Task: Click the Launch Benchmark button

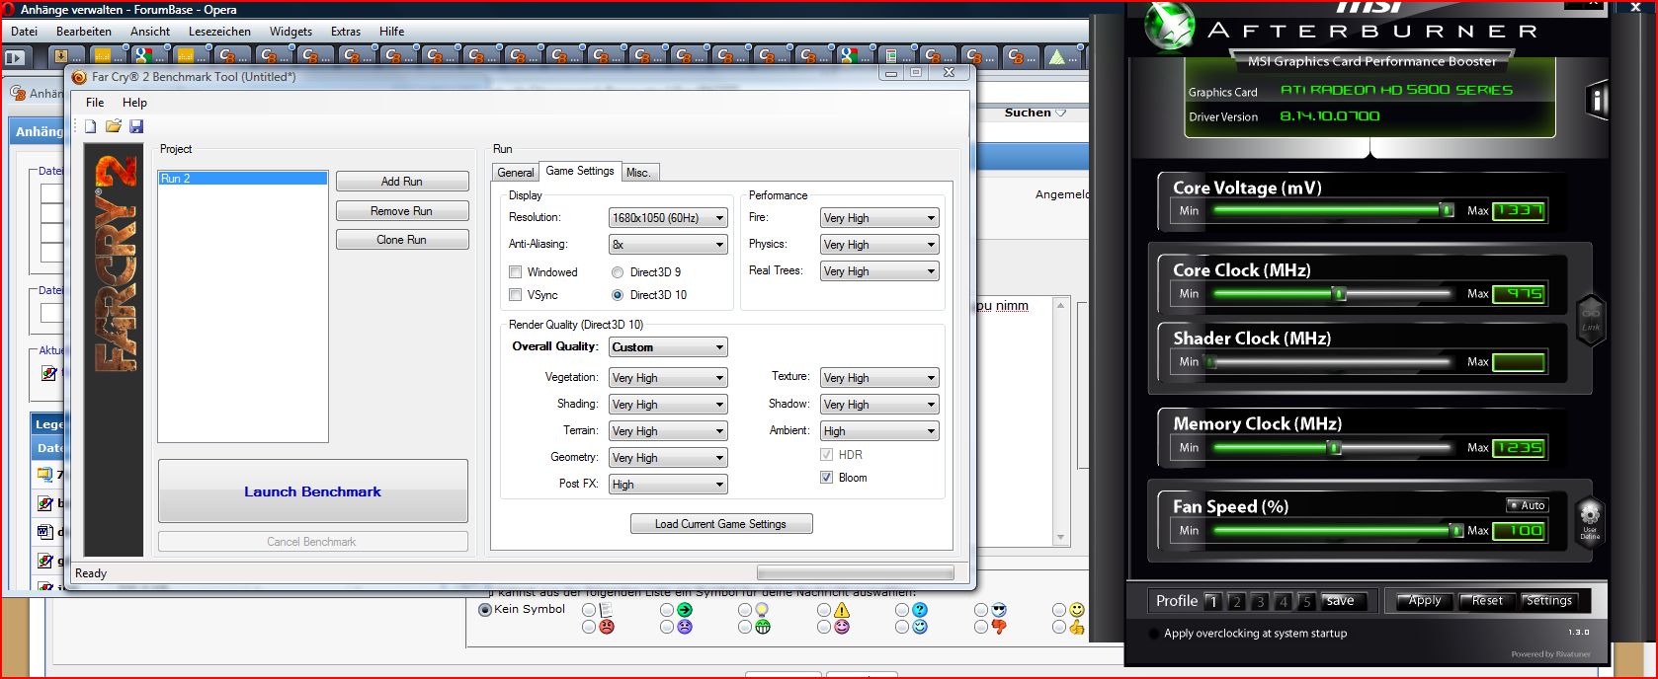Action: pyautogui.click(x=312, y=491)
